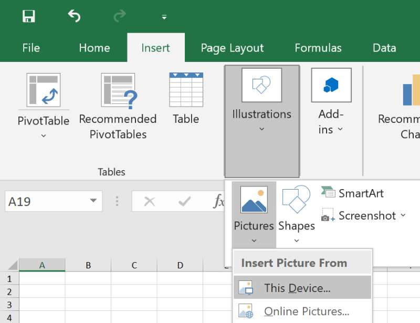Click the Illustrations group button
Image resolution: width=420 pixels, height=323 pixels.
coord(261,121)
